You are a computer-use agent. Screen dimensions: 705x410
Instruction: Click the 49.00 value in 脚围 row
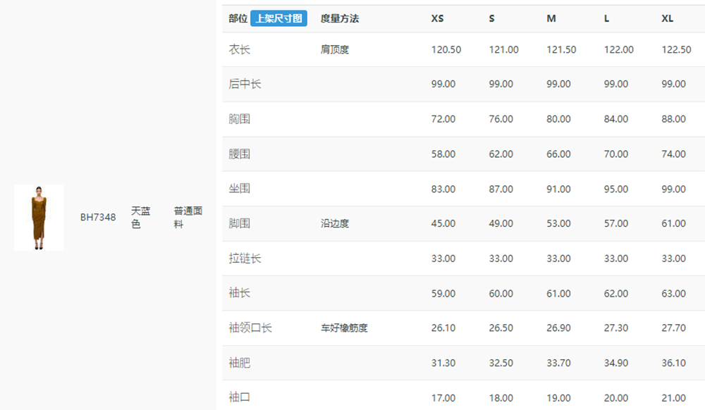501,223
